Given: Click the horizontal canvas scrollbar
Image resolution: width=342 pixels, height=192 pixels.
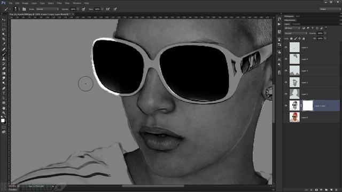Looking at the screenshot, I should 153,186.
